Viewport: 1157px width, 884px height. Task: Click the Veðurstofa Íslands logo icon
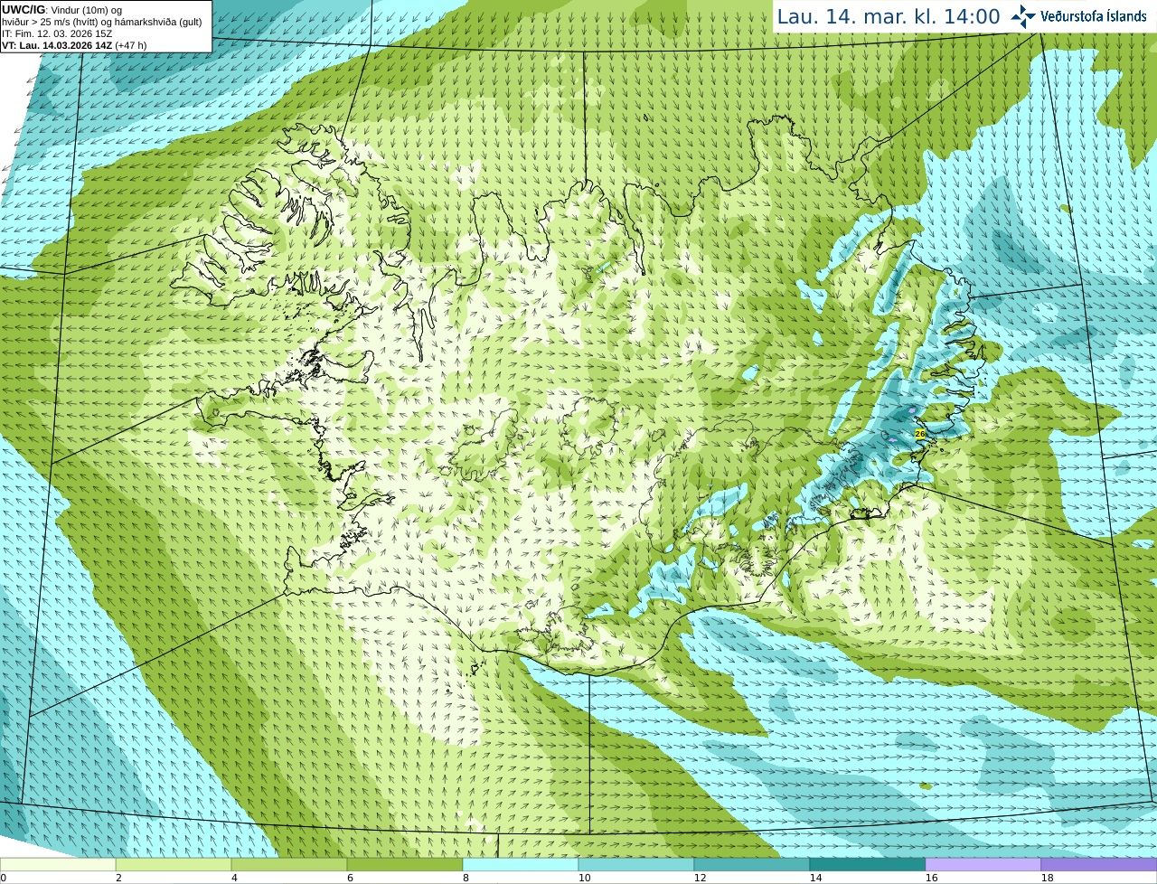coord(1023,16)
